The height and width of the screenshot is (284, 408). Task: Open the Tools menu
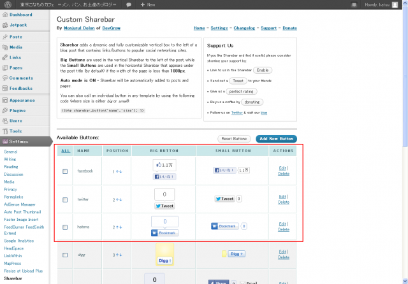(x=15, y=131)
